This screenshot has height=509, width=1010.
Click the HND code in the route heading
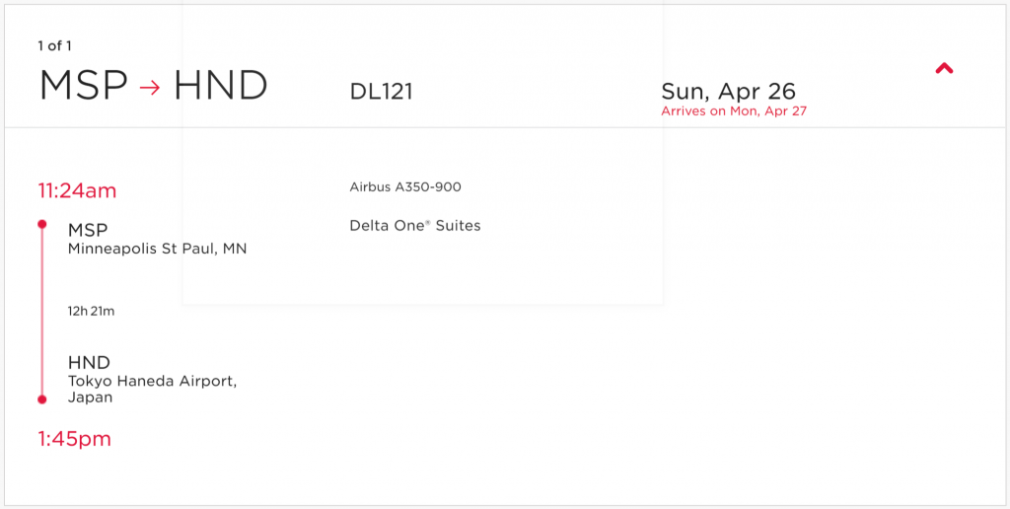tap(221, 86)
